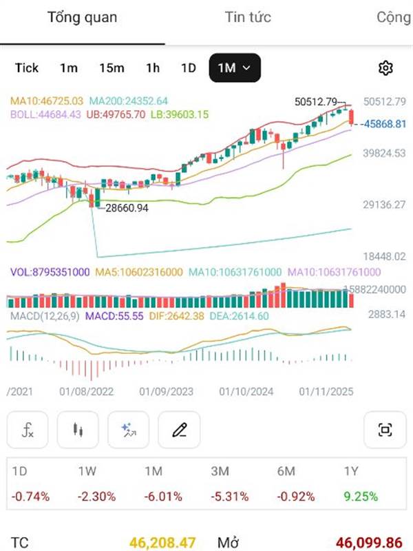Click the volume bars panel
This screenshot has width=413, height=551.
tap(179, 300)
